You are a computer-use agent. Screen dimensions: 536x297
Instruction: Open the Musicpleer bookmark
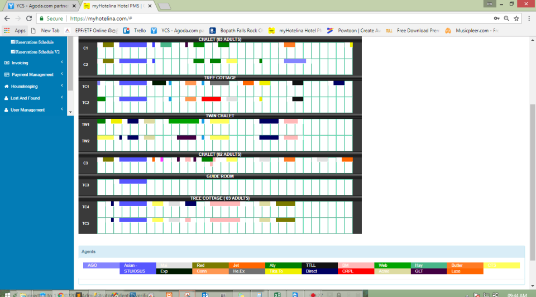[472, 30]
